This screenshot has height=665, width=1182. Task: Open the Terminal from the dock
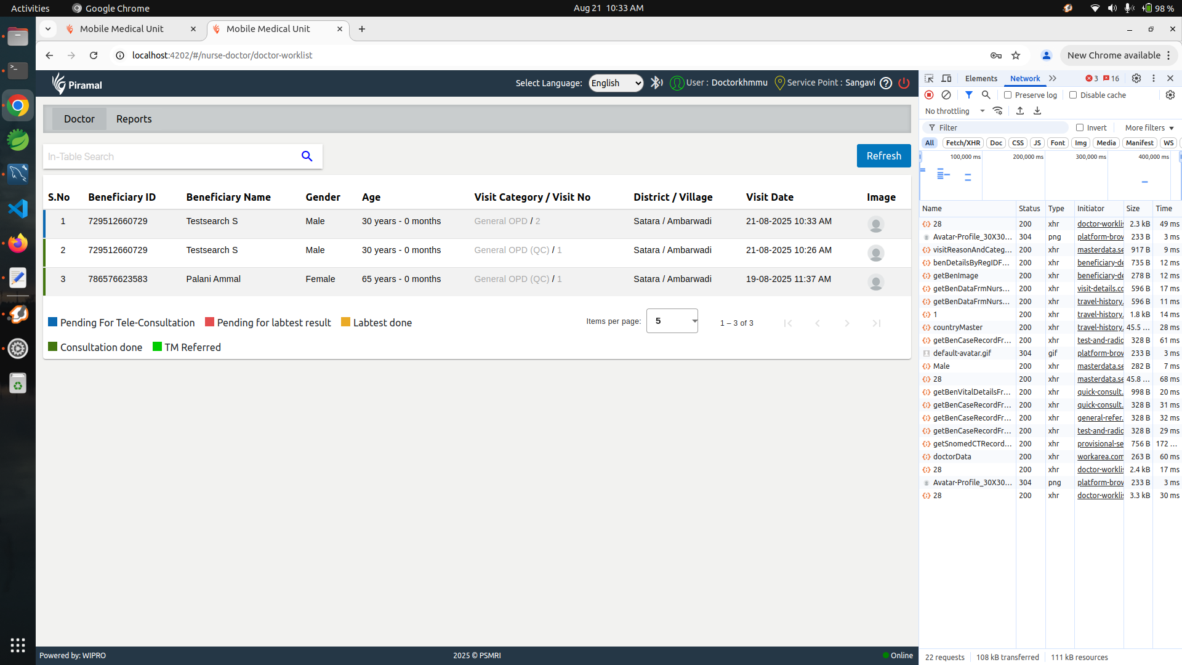(x=18, y=71)
